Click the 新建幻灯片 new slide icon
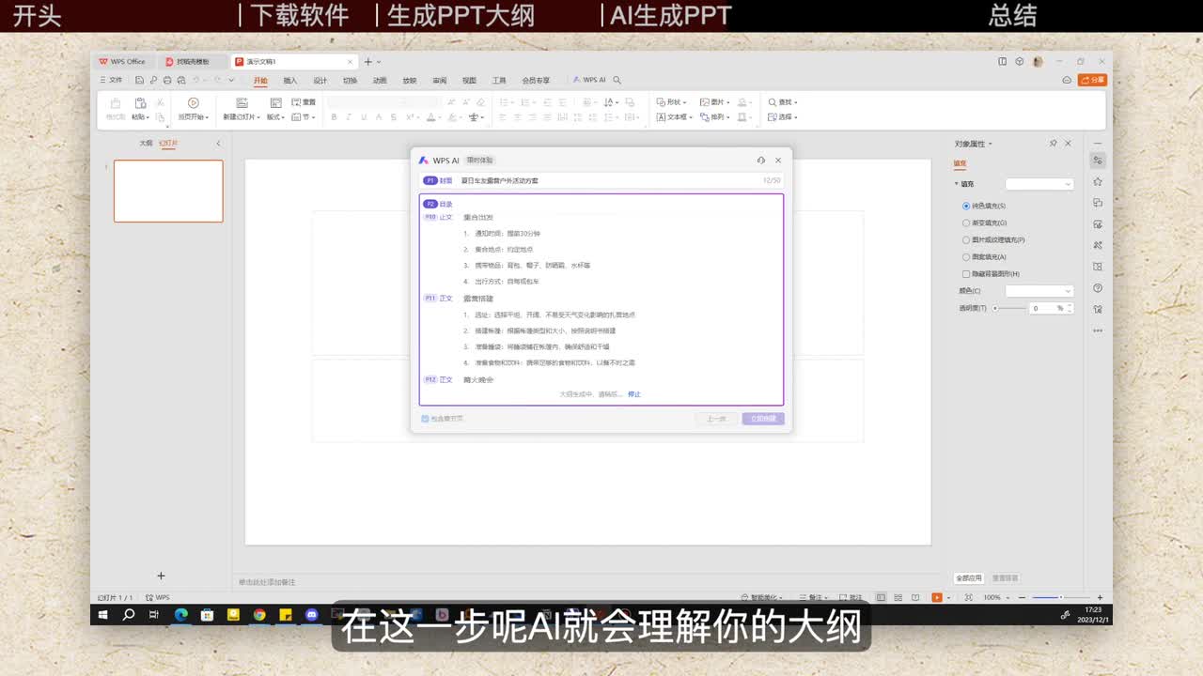The height and width of the screenshot is (676, 1203). point(242,102)
